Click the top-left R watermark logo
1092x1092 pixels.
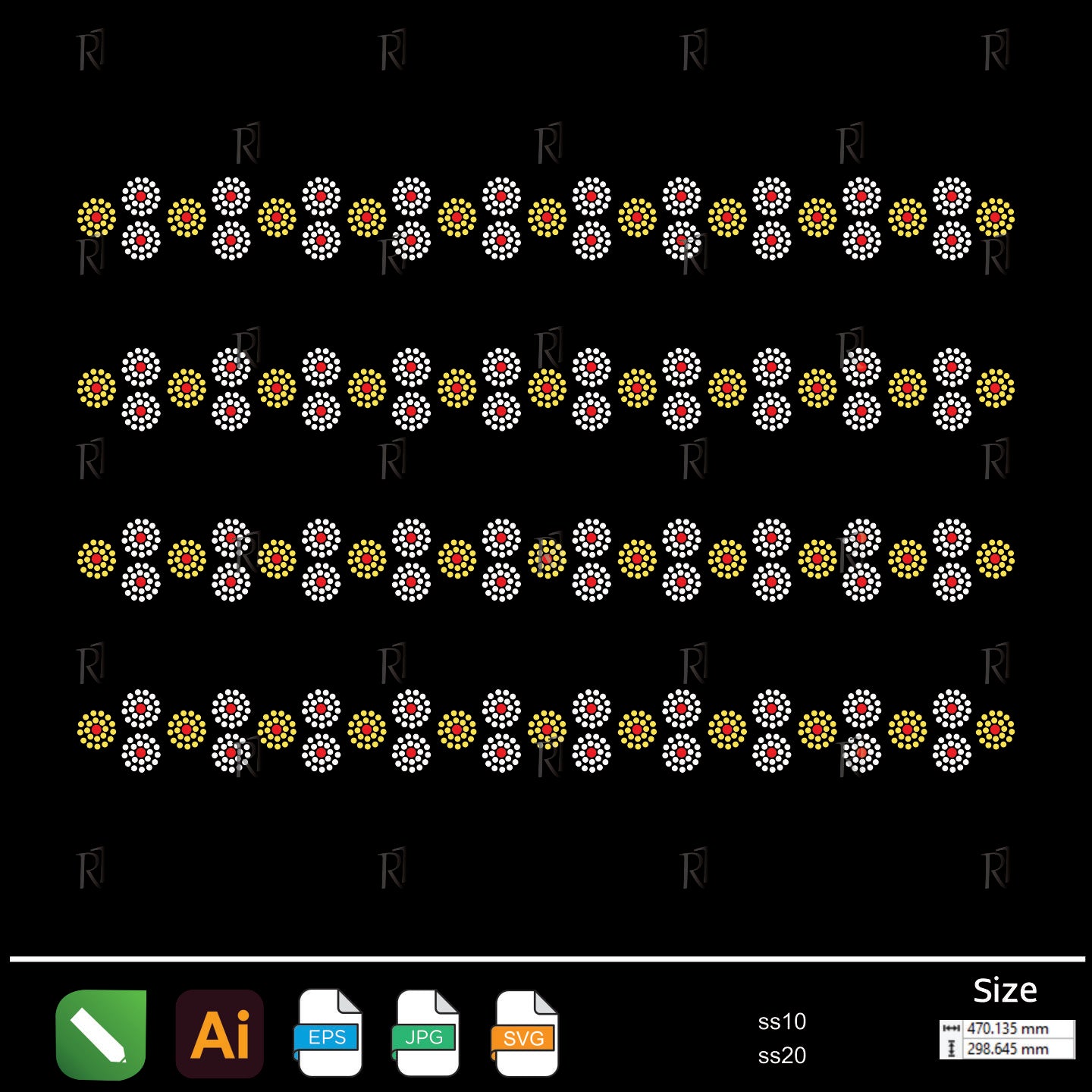tap(90, 51)
